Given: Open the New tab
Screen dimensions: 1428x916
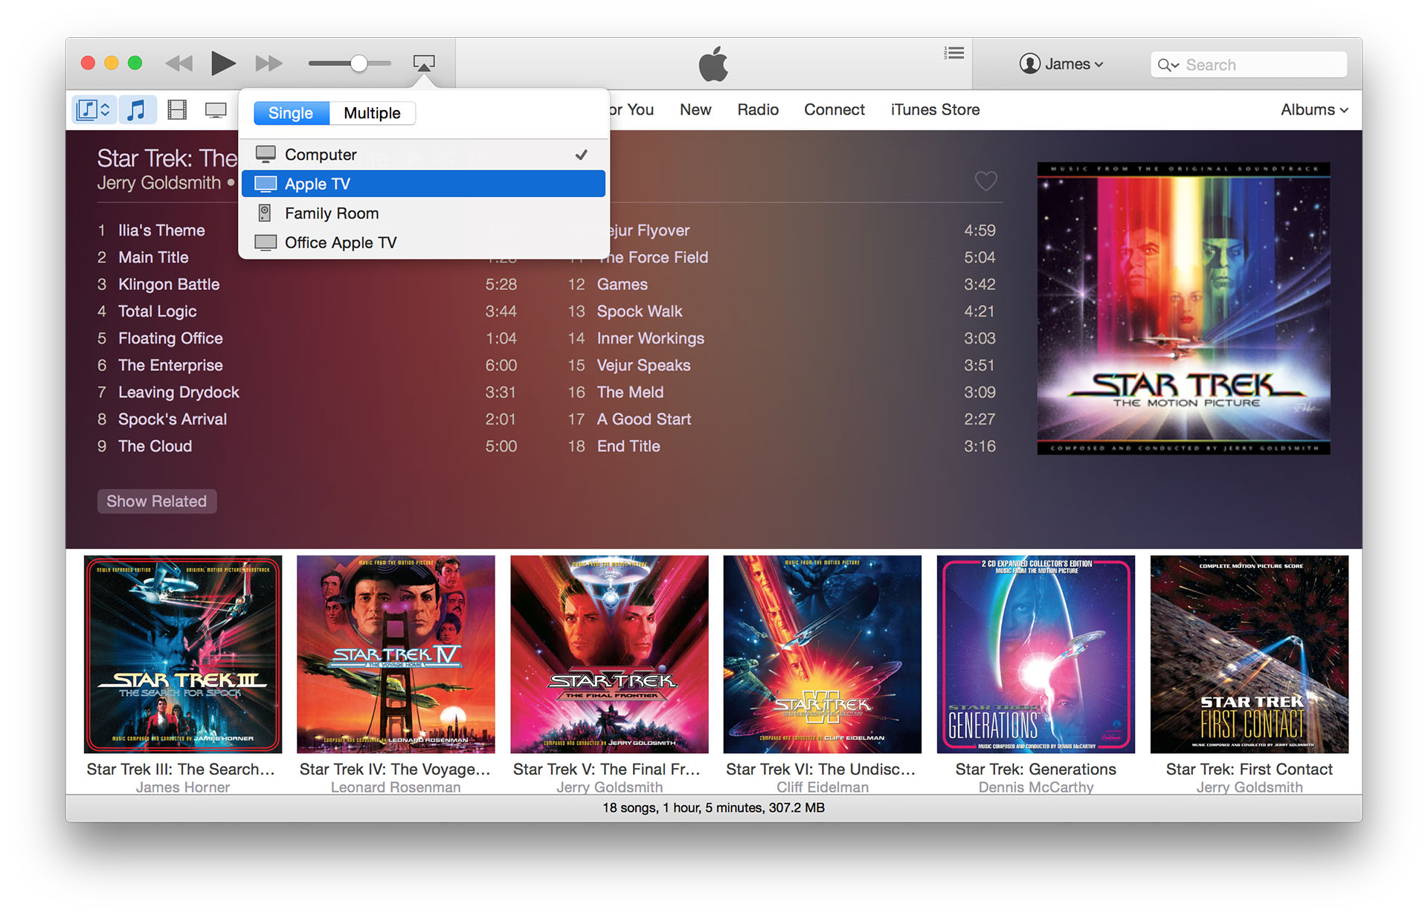Looking at the screenshot, I should (695, 110).
